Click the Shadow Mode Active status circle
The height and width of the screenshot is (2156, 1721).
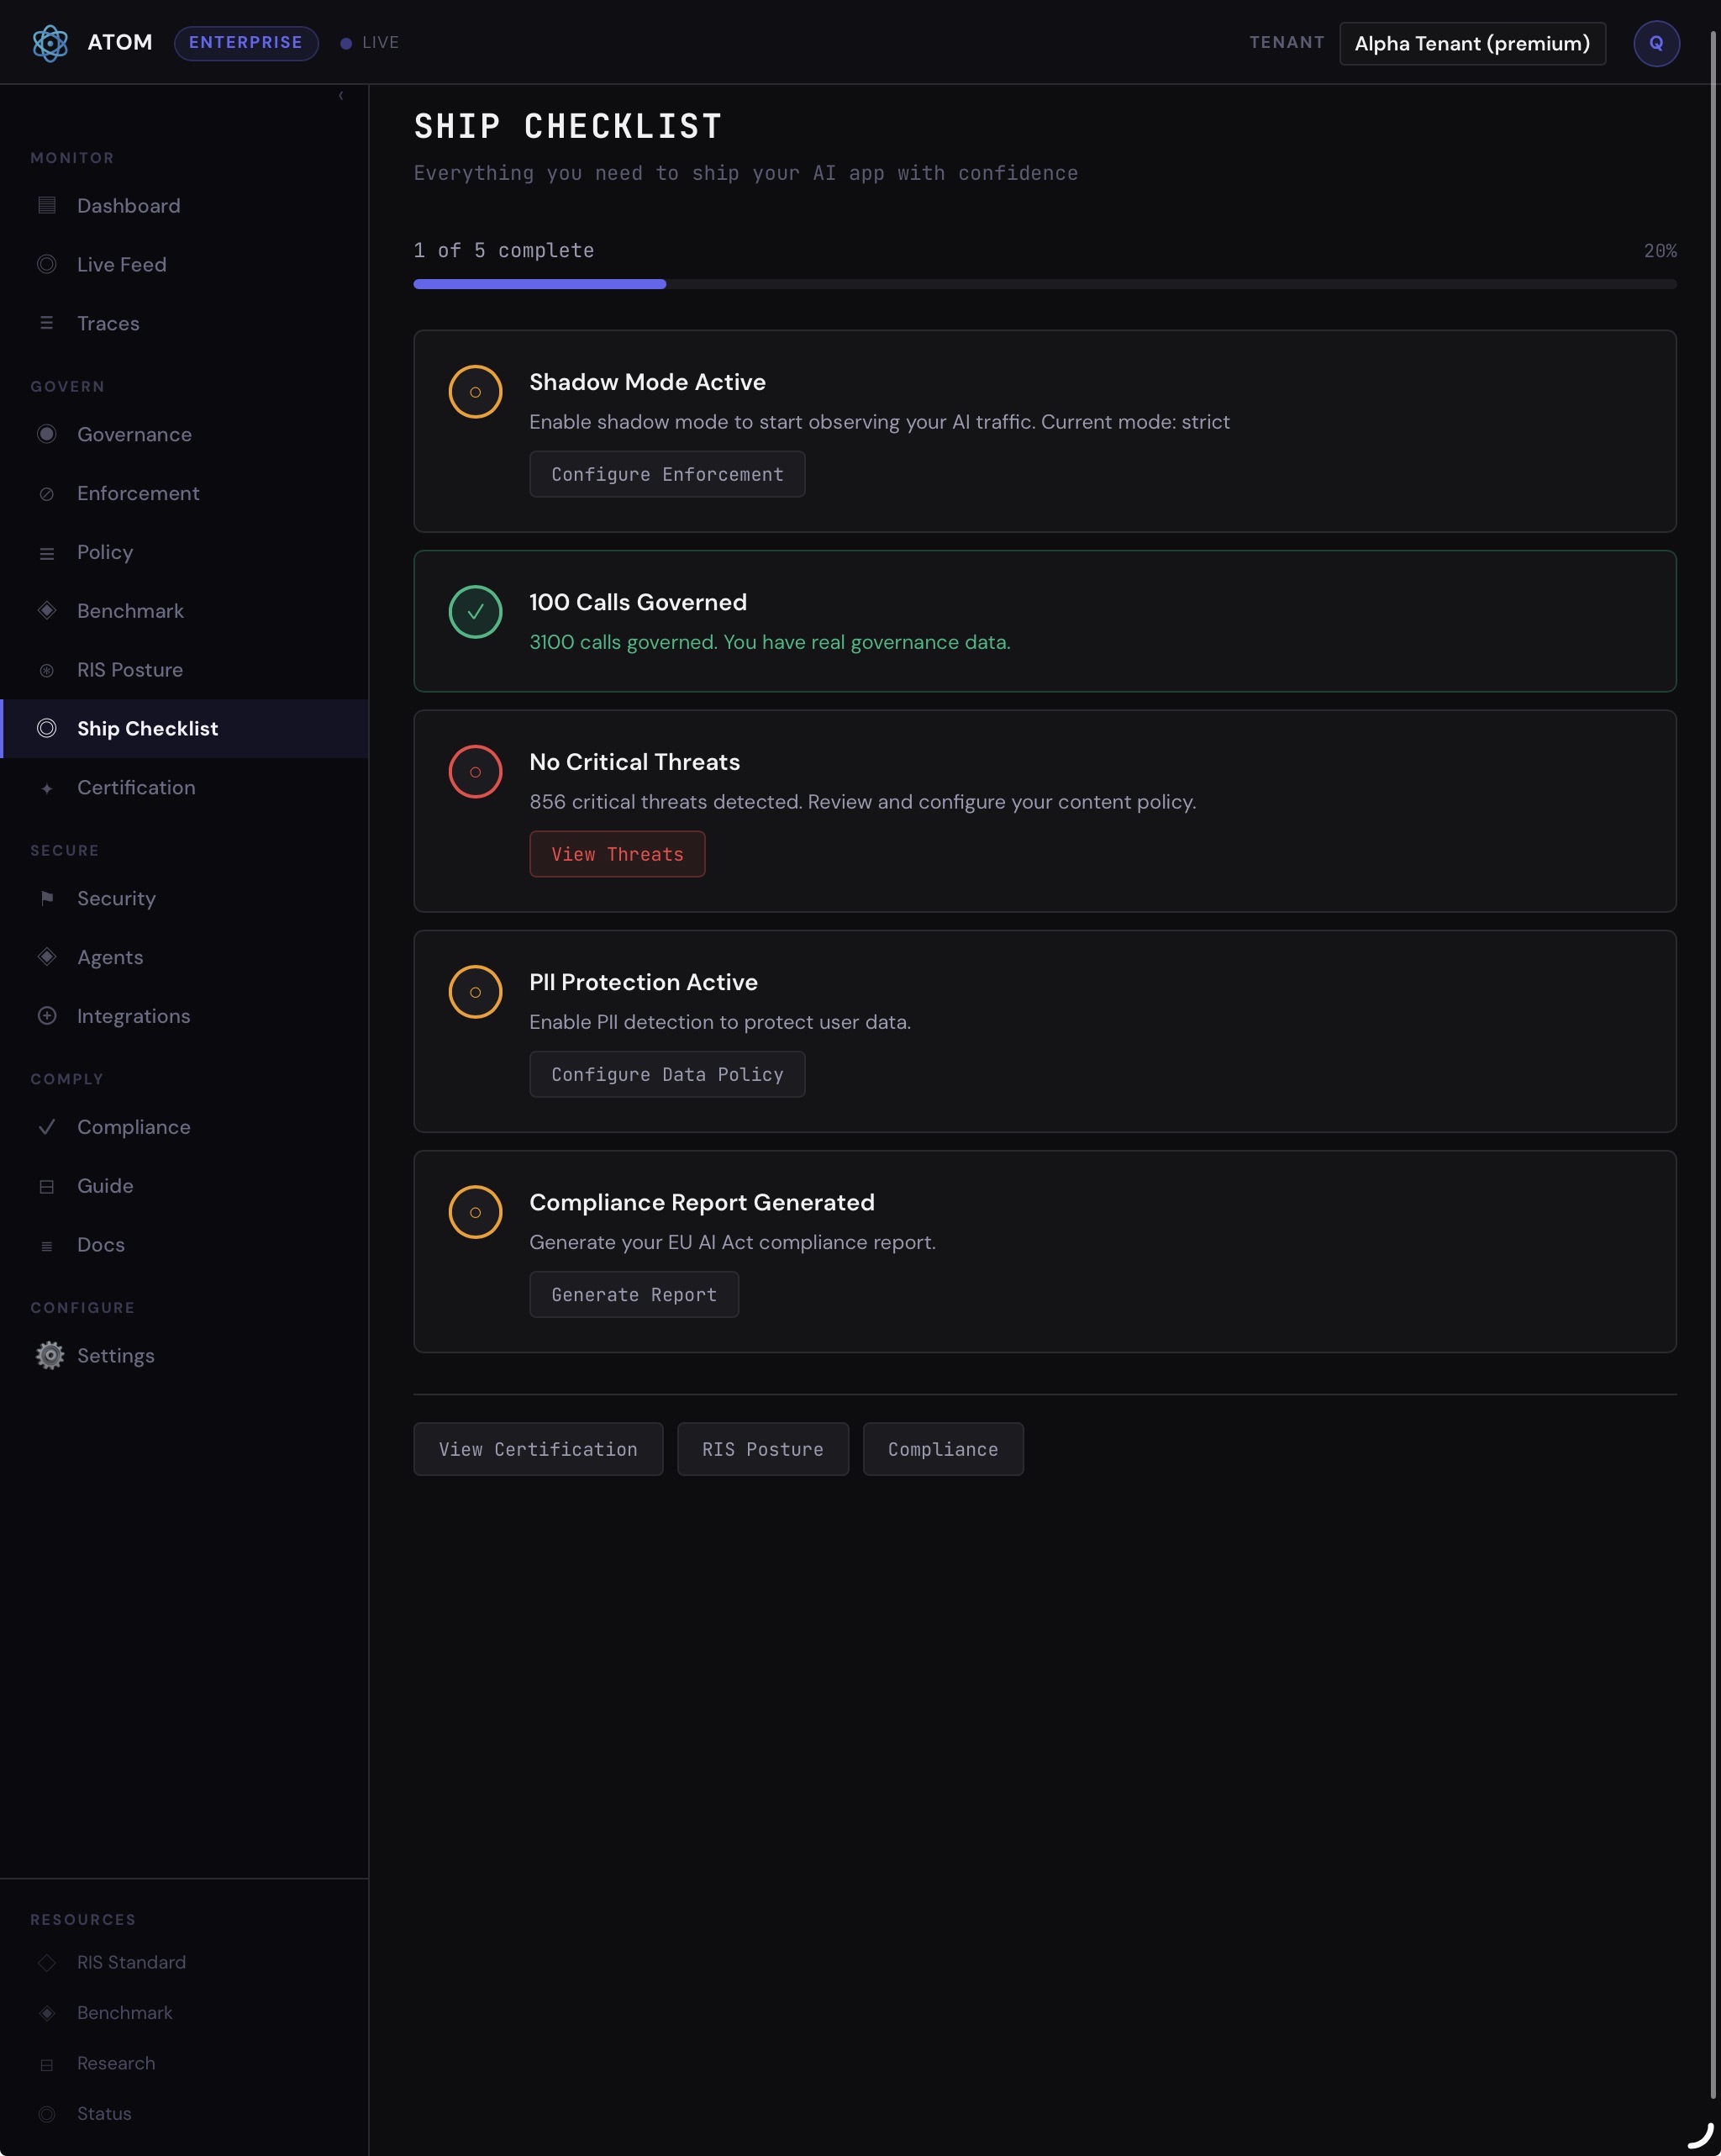pyautogui.click(x=475, y=392)
